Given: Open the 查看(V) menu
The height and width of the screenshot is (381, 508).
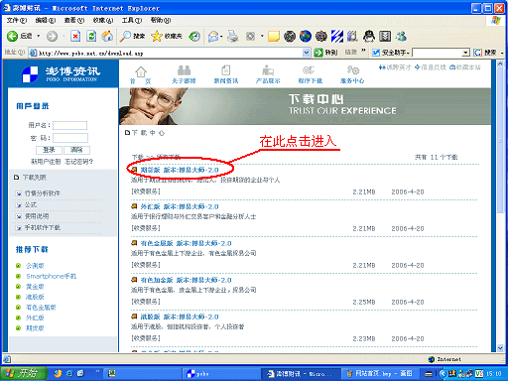Looking at the screenshot, I should (74, 20).
